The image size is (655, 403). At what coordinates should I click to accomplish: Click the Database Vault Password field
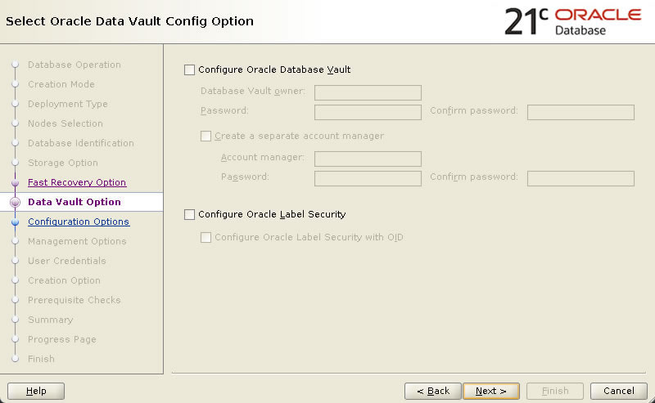point(368,112)
